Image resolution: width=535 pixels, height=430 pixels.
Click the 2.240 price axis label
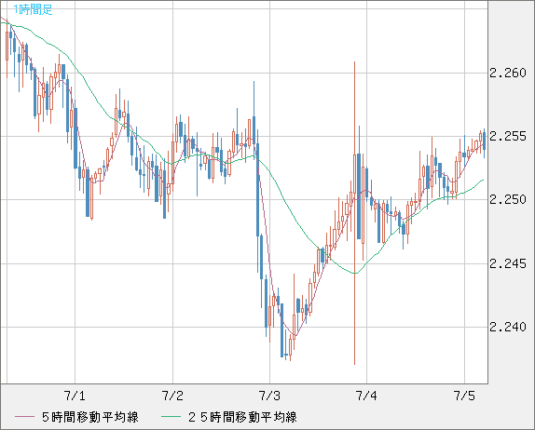(508, 327)
